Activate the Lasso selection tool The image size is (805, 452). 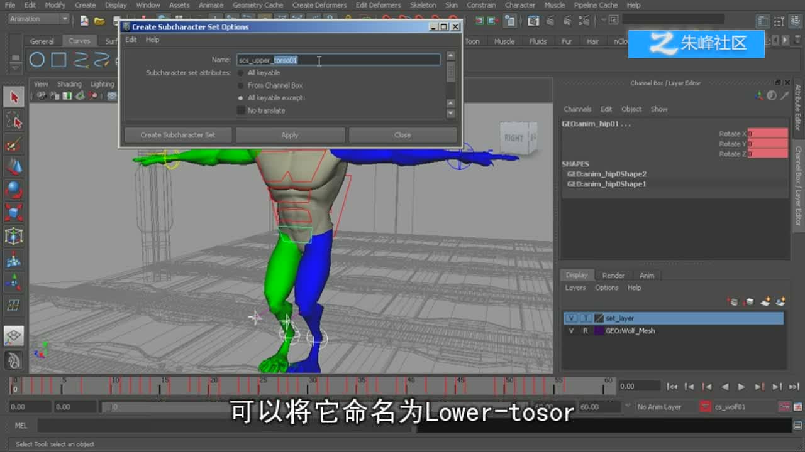click(14, 121)
